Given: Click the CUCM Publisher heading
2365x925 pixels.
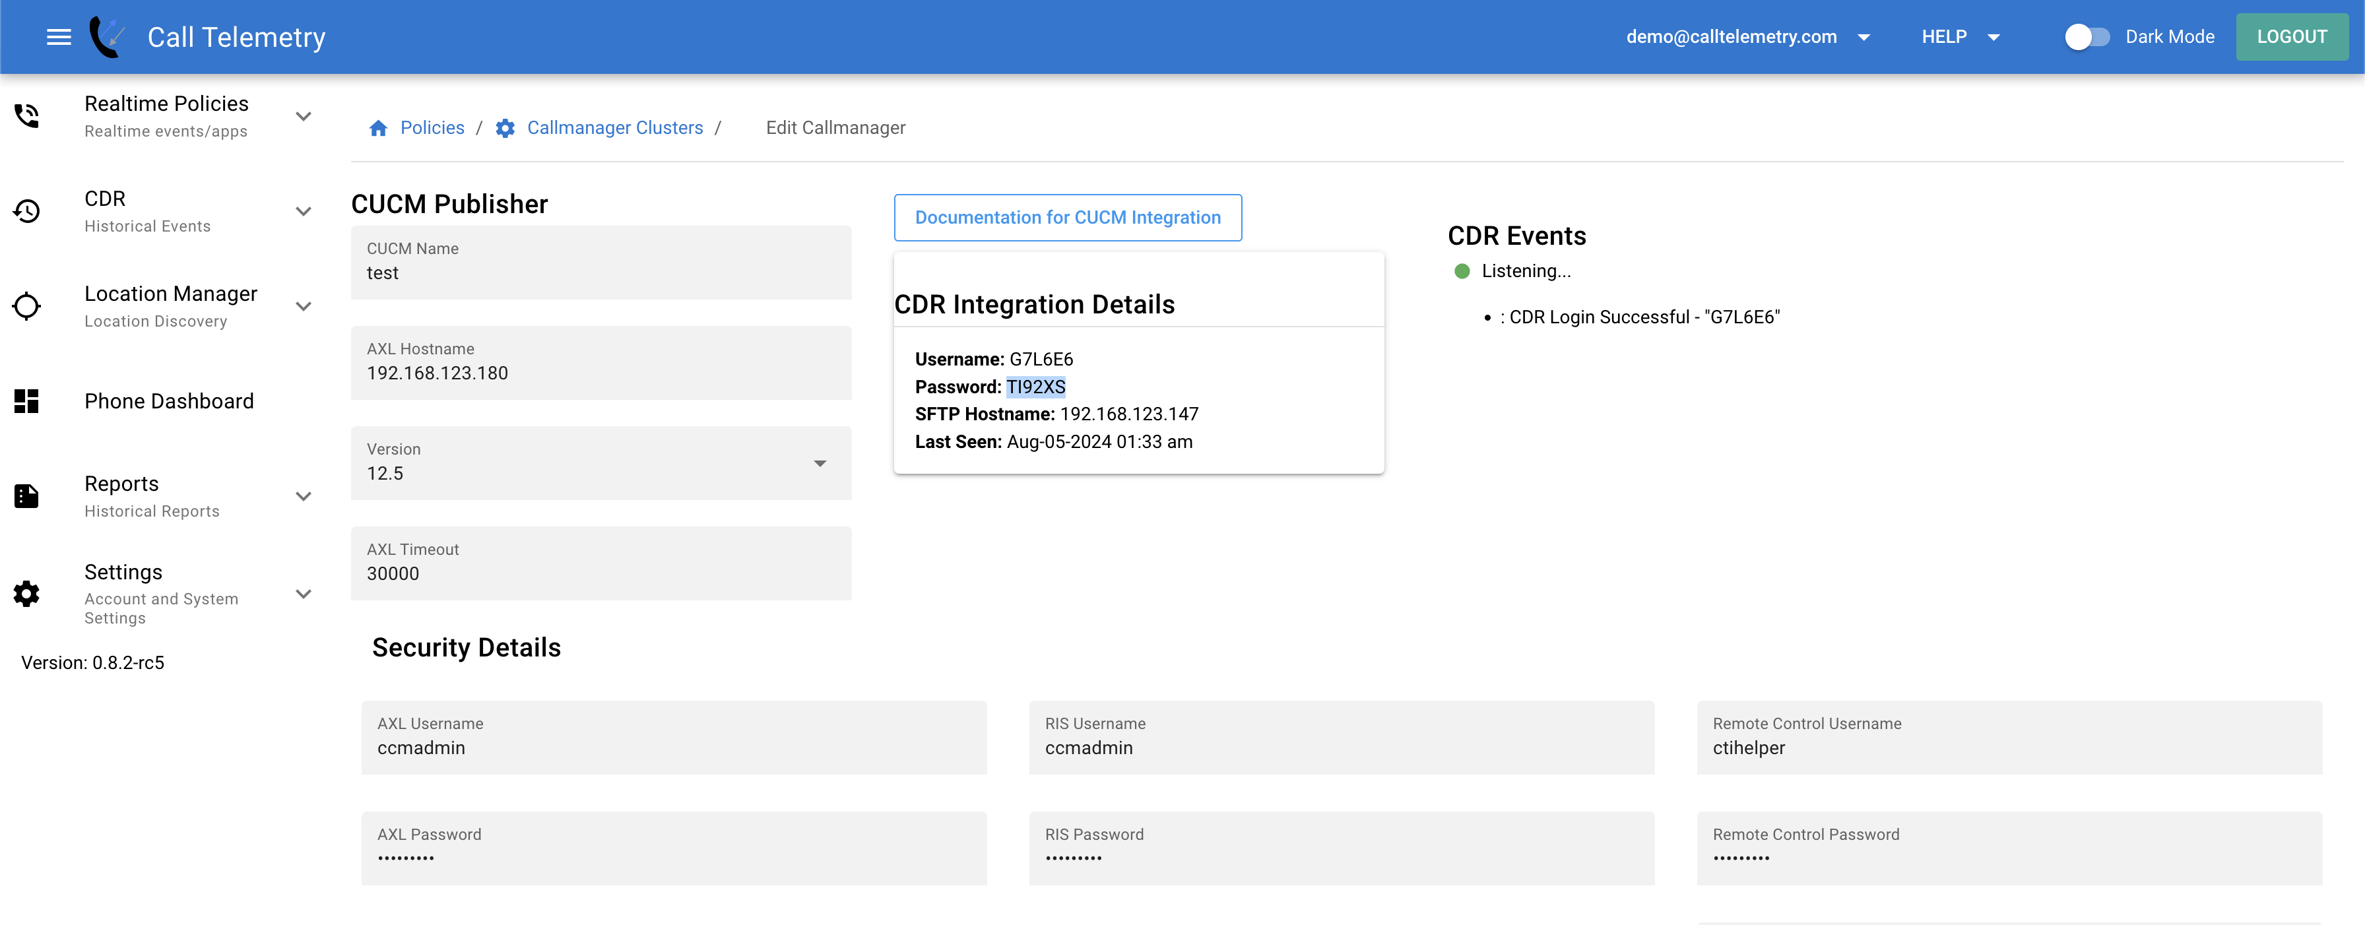Looking at the screenshot, I should pos(449,204).
